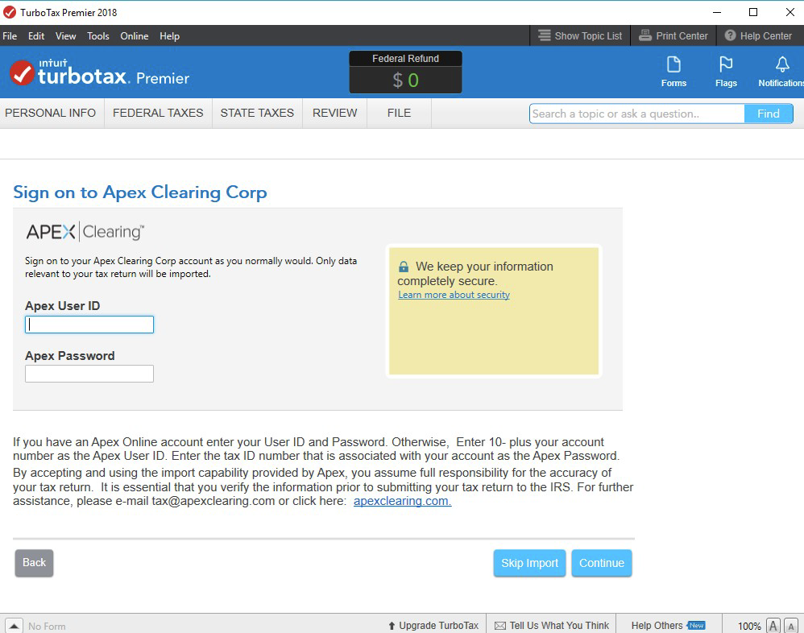Open the Tools menu
The height and width of the screenshot is (633, 804).
[98, 36]
